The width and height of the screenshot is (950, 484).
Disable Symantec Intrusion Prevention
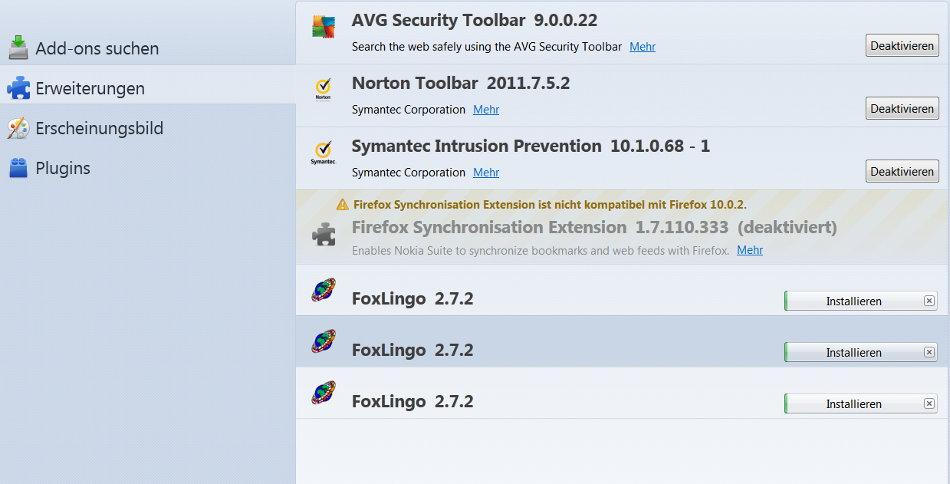902,172
